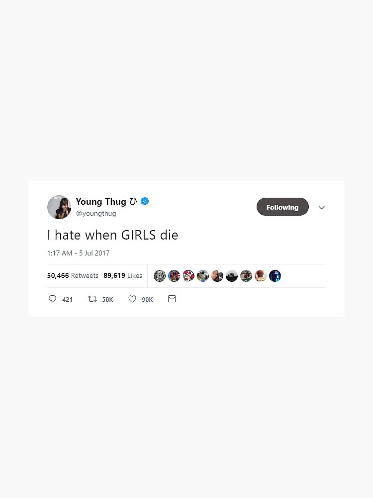Click the 50K retweet count
Screen dimensions: 373x498
pyautogui.click(x=107, y=299)
